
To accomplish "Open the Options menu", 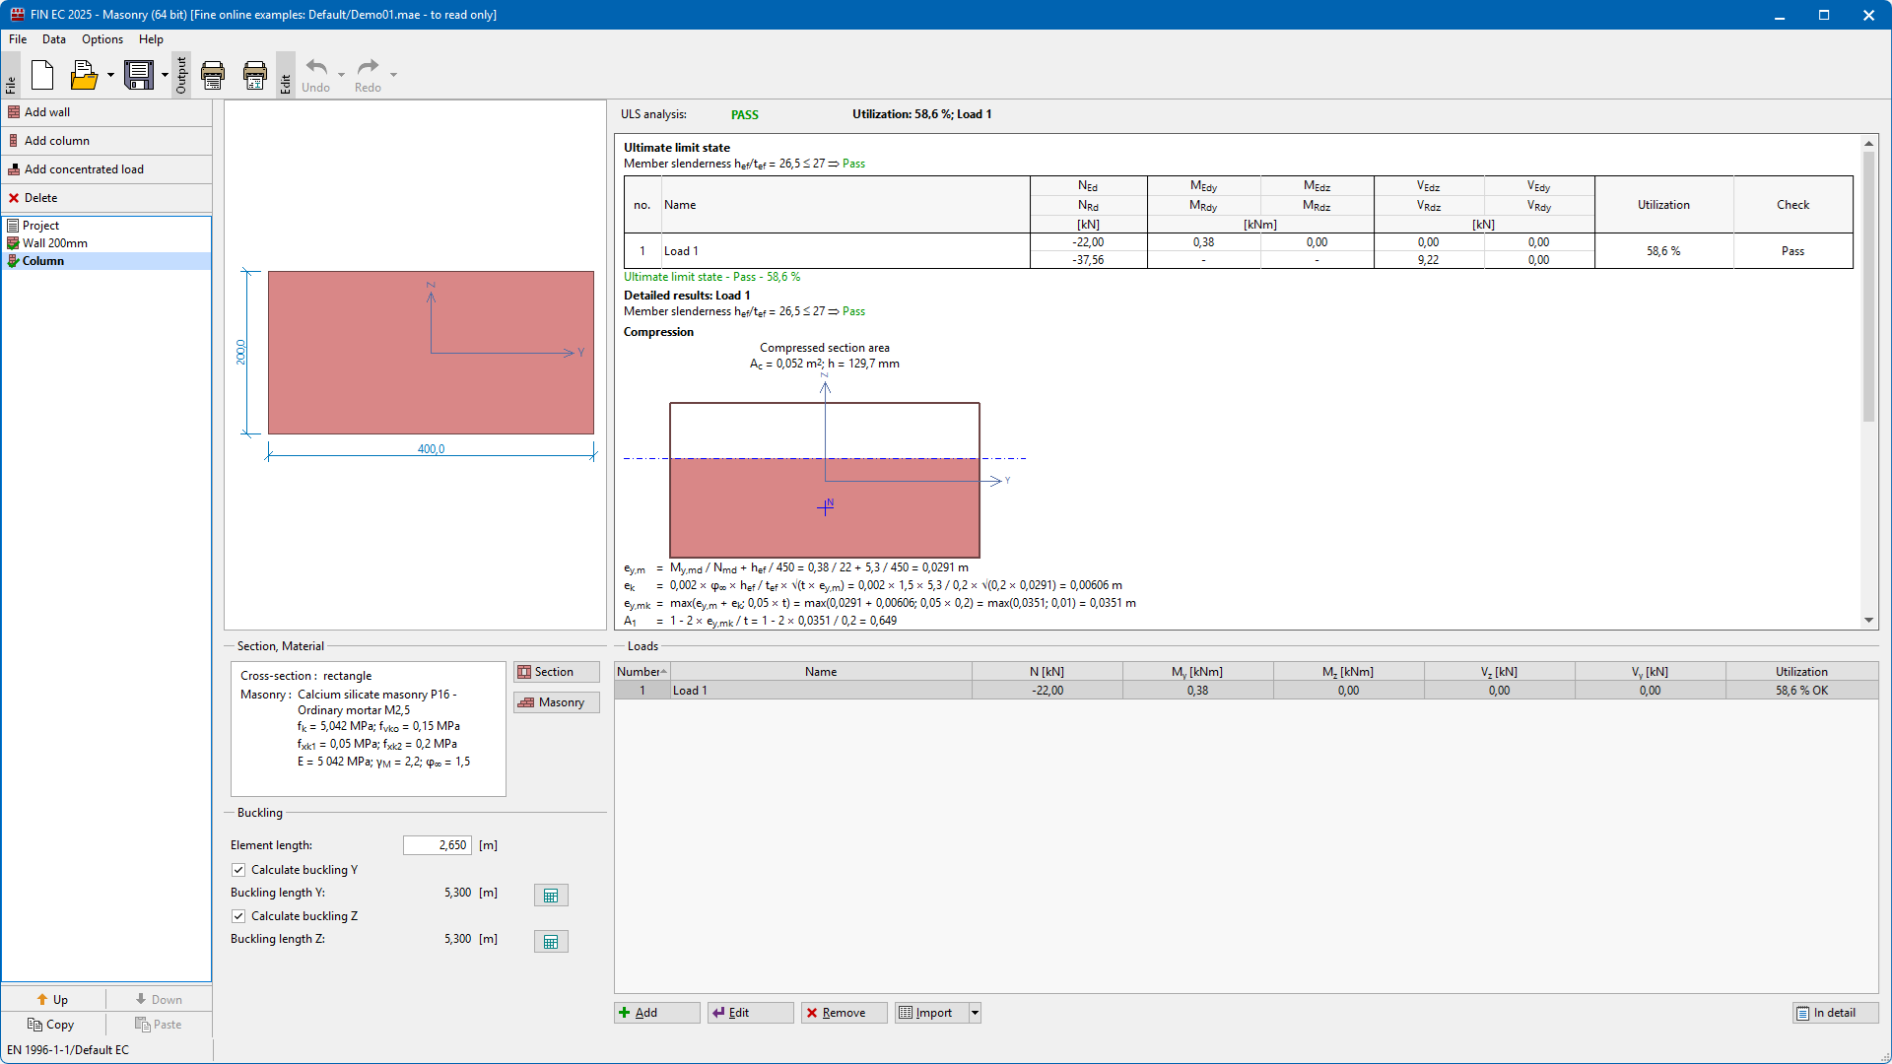I will pyautogui.click(x=102, y=39).
